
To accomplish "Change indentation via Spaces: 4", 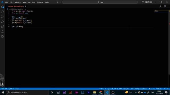I will point(110,89).
